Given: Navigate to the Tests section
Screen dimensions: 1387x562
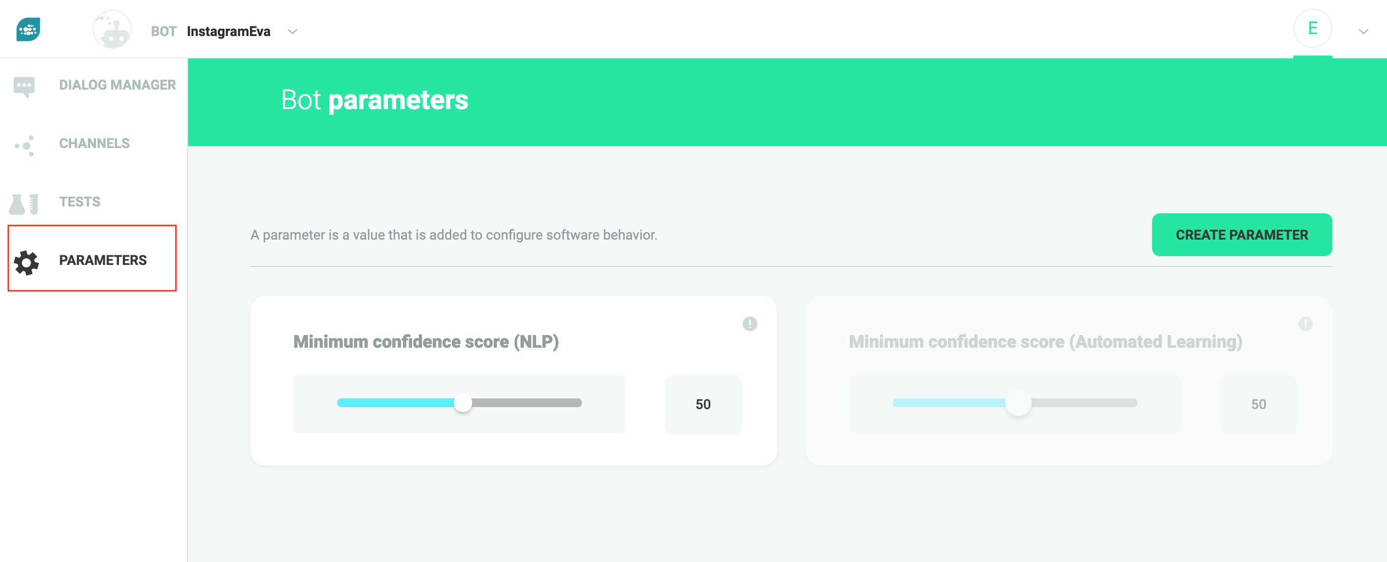Looking at the screenshot, I should (80, 202).
